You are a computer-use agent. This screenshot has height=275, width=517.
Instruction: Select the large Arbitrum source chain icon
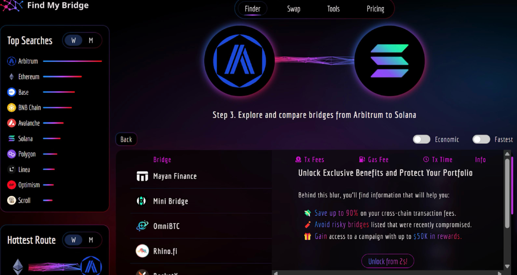coord(239,61)
